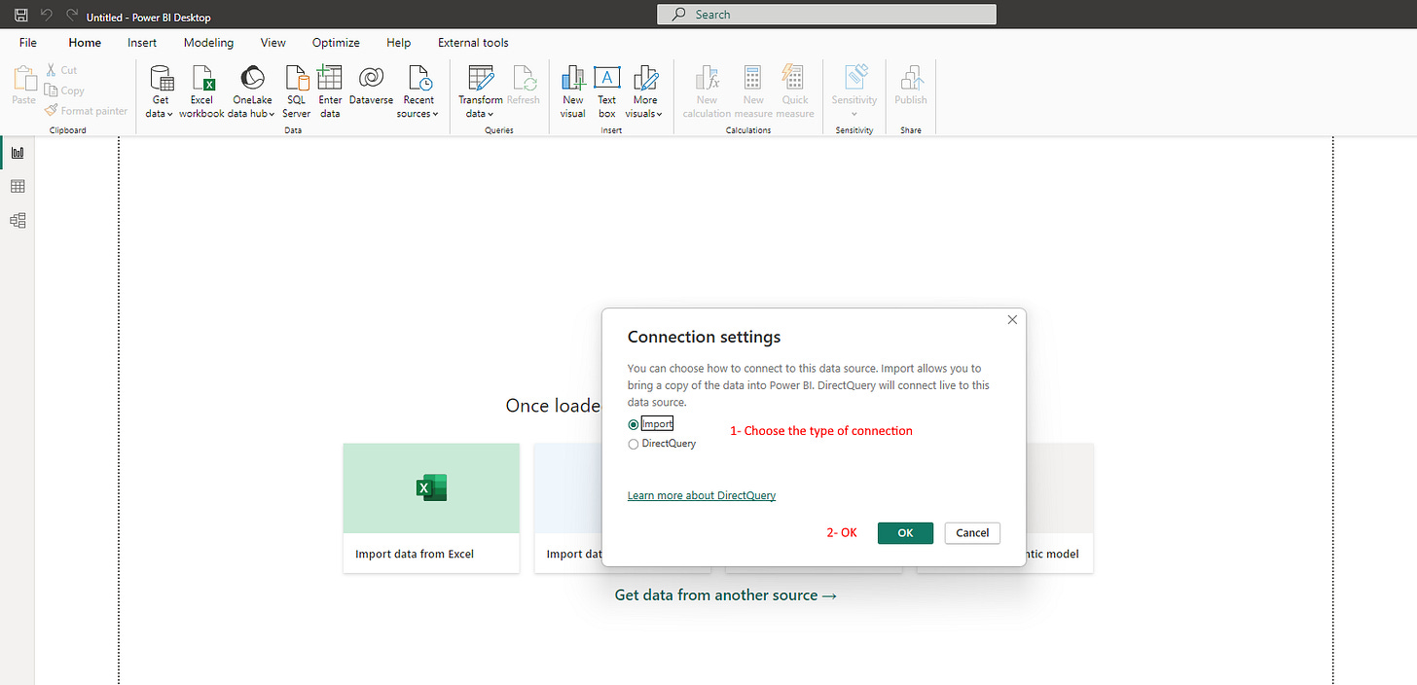Open the Get data dropdown
The height and width of the screenshot is (685, 1417).
point(161,92)
